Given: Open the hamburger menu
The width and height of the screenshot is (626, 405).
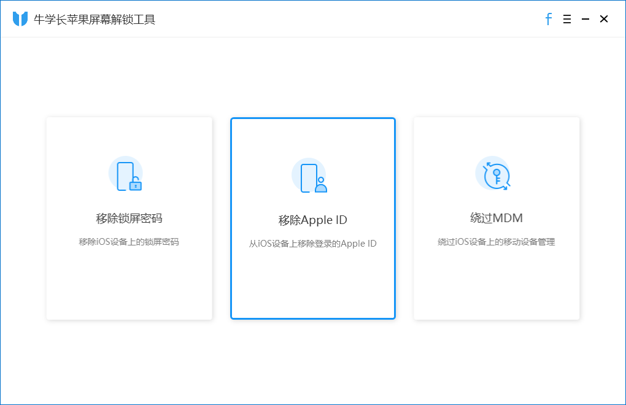Looking at the screenshot, I should coord(567,19).
